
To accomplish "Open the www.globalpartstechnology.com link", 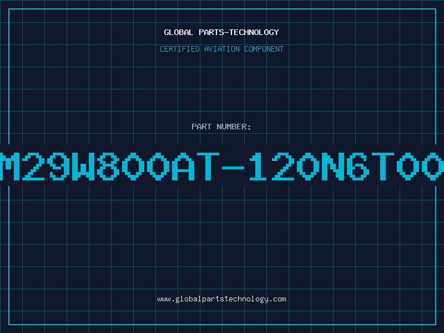I will (221, 299).
